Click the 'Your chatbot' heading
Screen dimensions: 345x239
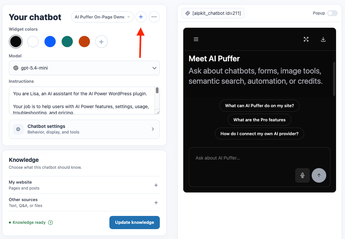pos(35,17)
